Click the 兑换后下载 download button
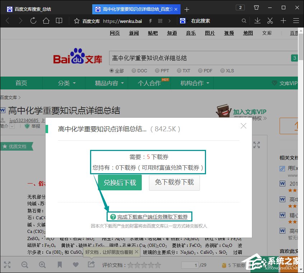Image resolution: width=304 pixels, height=273 pixels. click(x=120, y=182)
